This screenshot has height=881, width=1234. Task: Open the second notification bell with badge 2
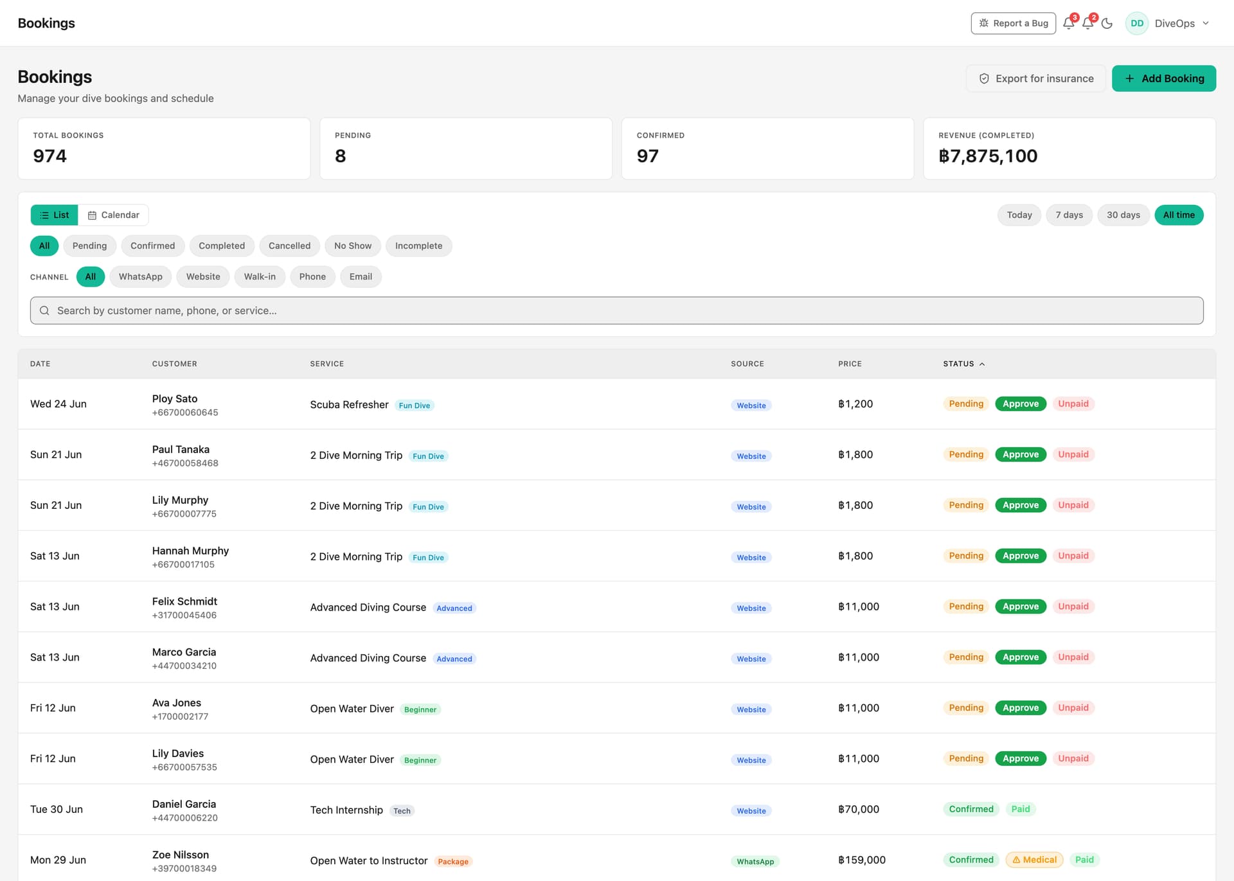[1087, 24]
